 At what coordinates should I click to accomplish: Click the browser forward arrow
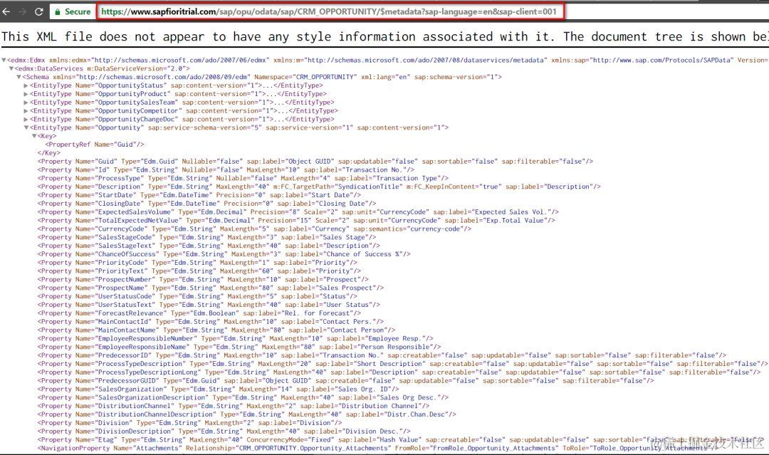tap(23, 11)
